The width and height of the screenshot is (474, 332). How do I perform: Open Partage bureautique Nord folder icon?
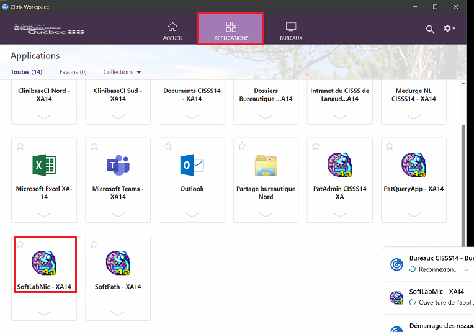coord(266,166)
